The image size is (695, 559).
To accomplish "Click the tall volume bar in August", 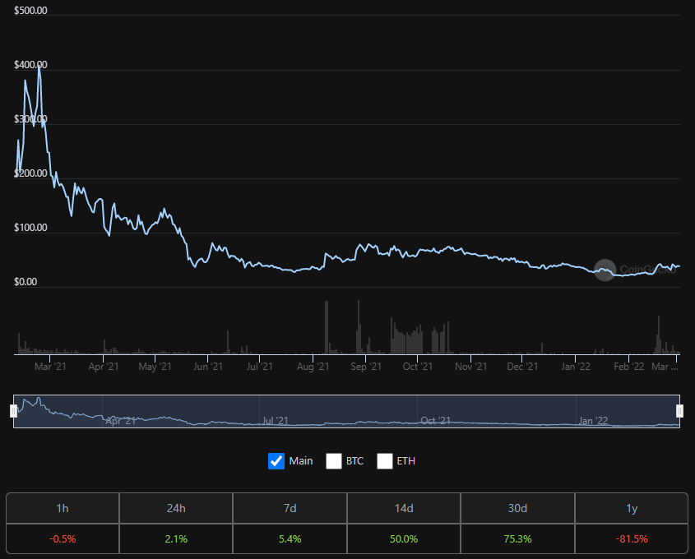I will click(x=327, y=327).
